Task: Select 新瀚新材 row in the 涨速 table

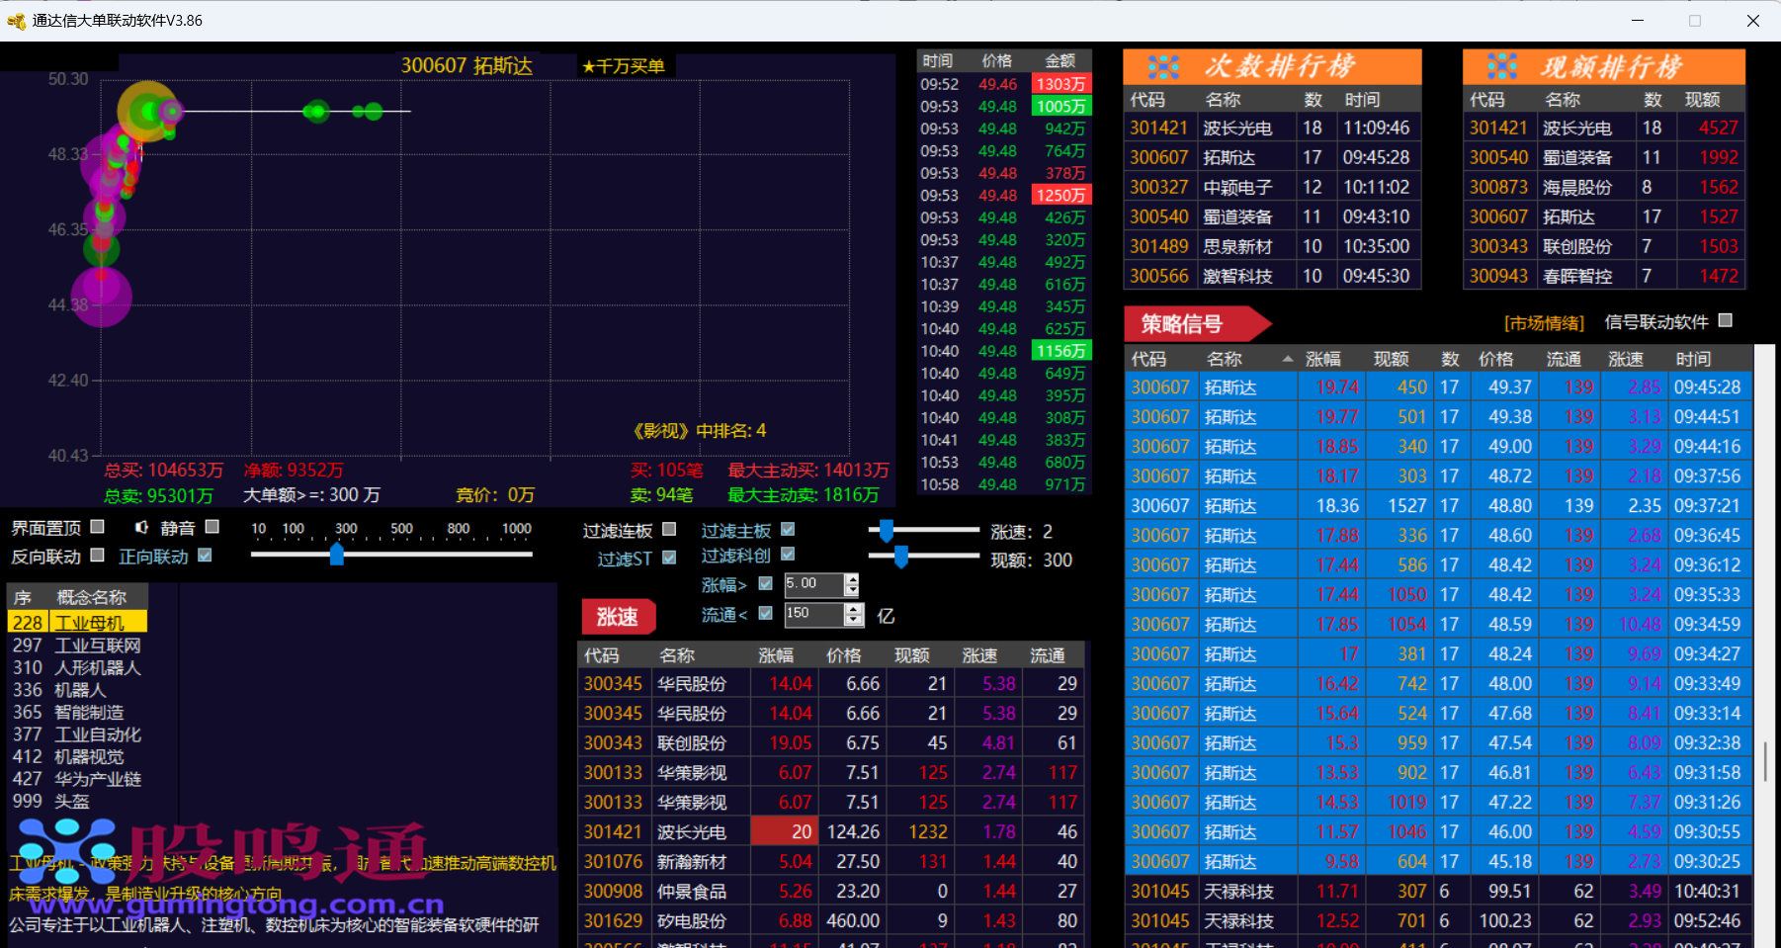Action: (831, 862)
